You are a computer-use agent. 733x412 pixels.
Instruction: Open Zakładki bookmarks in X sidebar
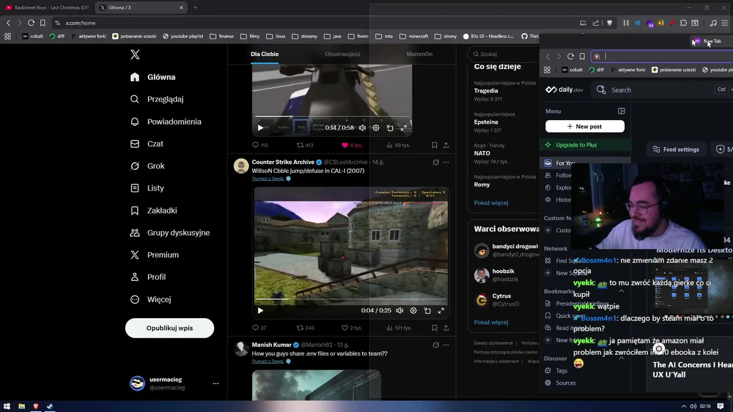click(153, 211)
